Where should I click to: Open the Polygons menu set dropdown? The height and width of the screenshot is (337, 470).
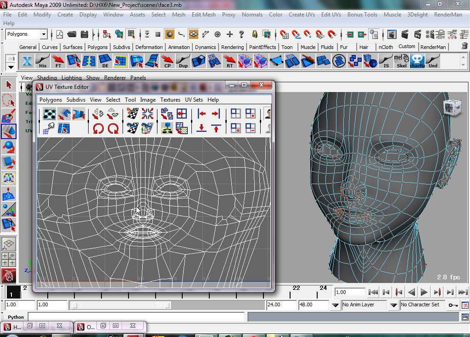point(44,34)
